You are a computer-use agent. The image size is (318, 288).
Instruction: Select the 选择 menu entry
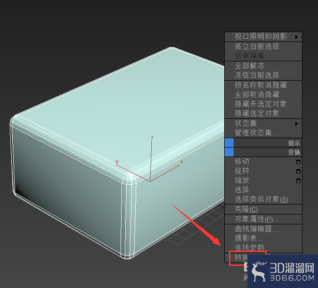[263, 189]
